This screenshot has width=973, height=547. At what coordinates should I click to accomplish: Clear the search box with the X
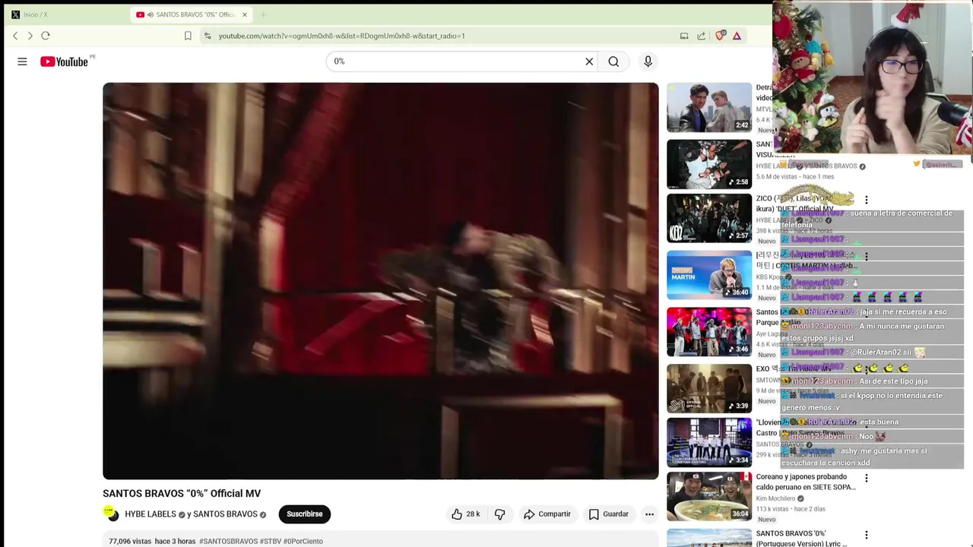(589, 62)
